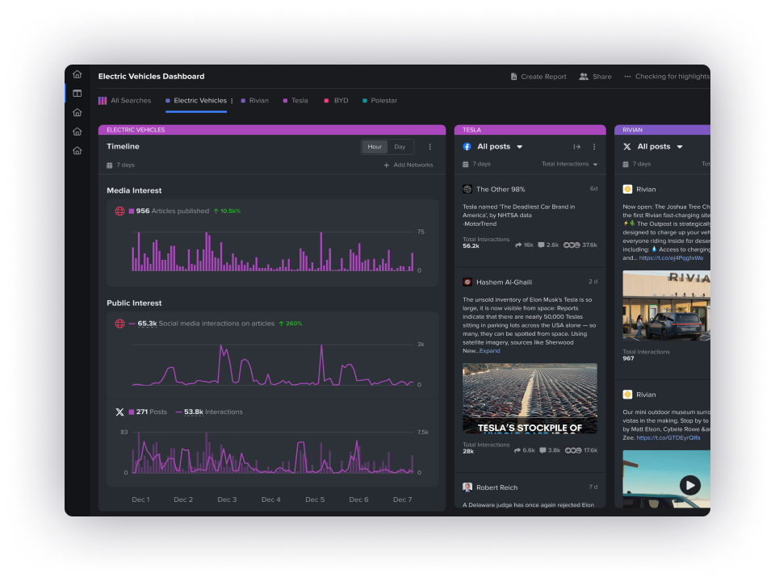Click the play button on the Rivian video
Viewport: 775px width, 581px height.
[689, 485]
